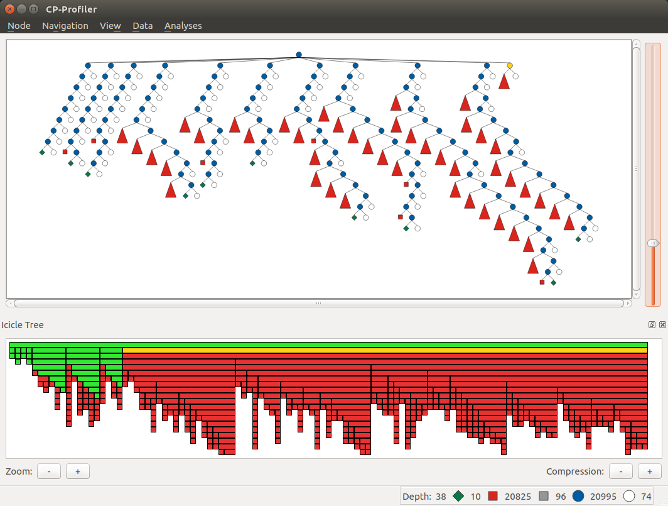Click the Zoom minus button

[x=49, y=471]
